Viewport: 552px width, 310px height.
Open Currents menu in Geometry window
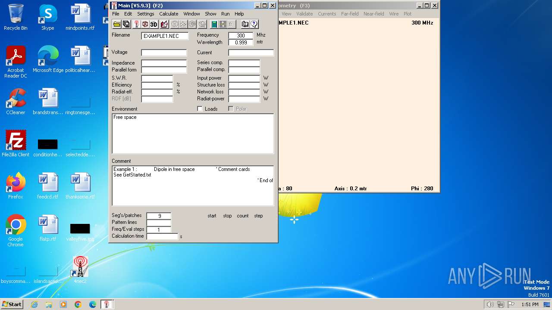tap(327, 14)
